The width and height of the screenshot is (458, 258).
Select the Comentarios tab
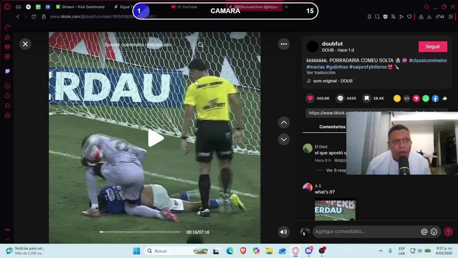(332, 127)
